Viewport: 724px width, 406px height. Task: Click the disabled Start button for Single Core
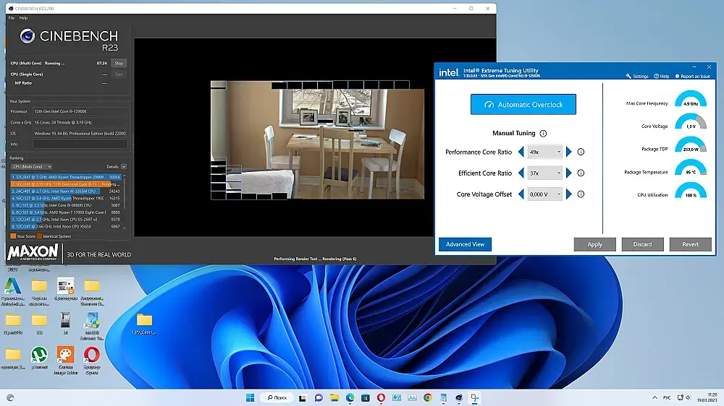click(x=119, y=74)
